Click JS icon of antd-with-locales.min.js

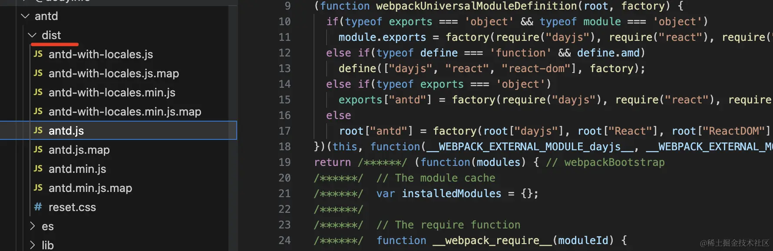point(38,92)
